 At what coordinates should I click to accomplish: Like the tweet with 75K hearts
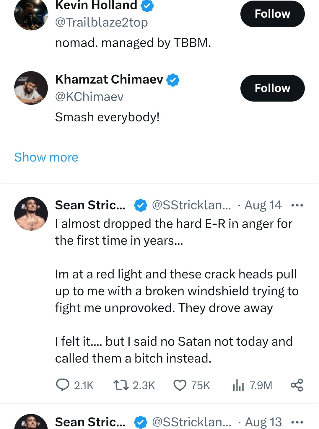[x=180, y=385]
